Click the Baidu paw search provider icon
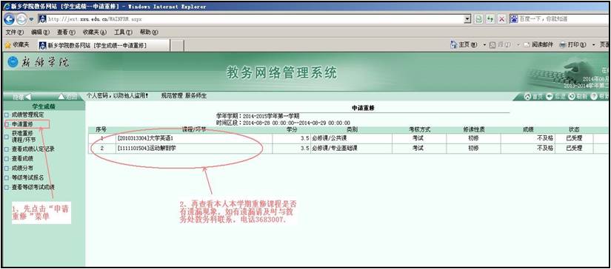Image resolution: width=611 pixels, height=269 pixels. pos(514,18)
